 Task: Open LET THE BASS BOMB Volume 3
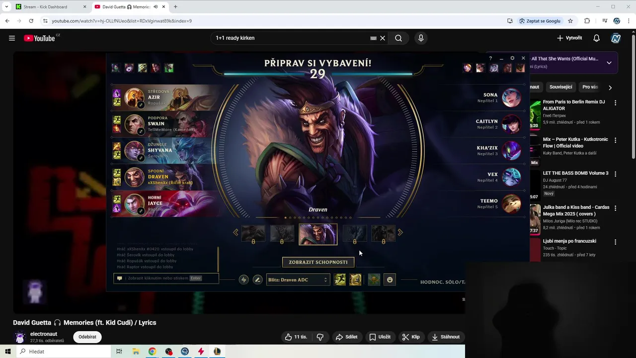[x=575, y=173]
